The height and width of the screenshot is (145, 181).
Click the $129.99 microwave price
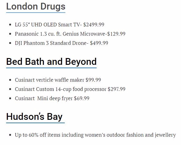pyautogui.click(x=116, y=34)
